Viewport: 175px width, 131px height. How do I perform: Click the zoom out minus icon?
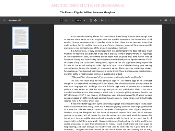point(73,20)
